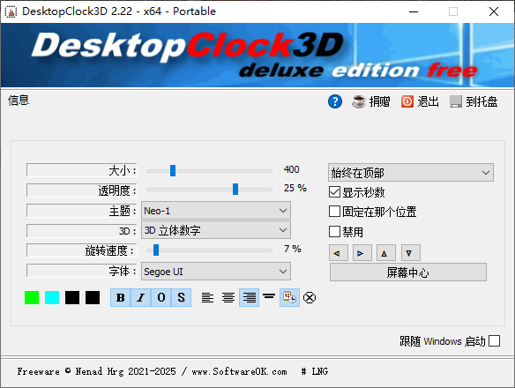Viewport: 515px width, 388px height.
Task: Open the 字体 Segoe UI dropdown
Action: (x=216, y=272)
